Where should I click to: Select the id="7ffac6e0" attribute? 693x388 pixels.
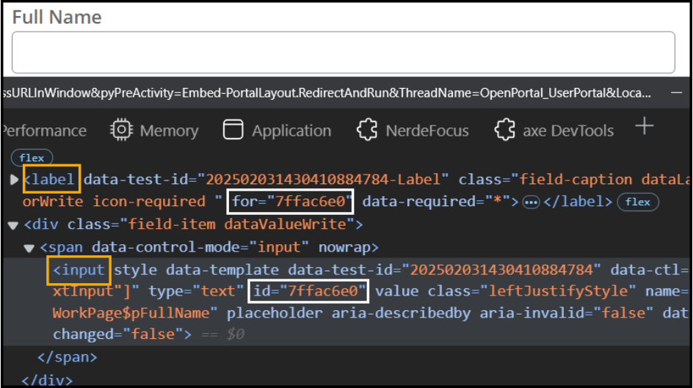point(308,291)
